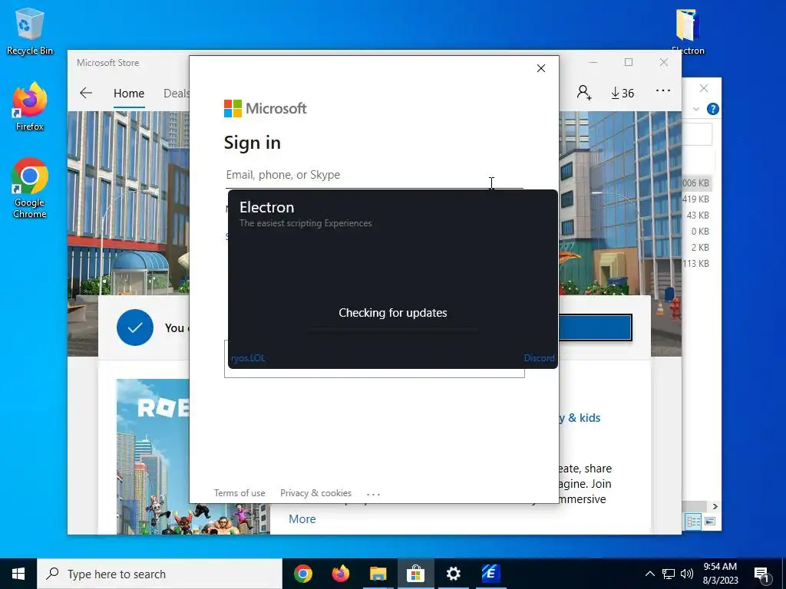Switch File Explorer to large icons view

pyautogui.click(x=710, y=522)
